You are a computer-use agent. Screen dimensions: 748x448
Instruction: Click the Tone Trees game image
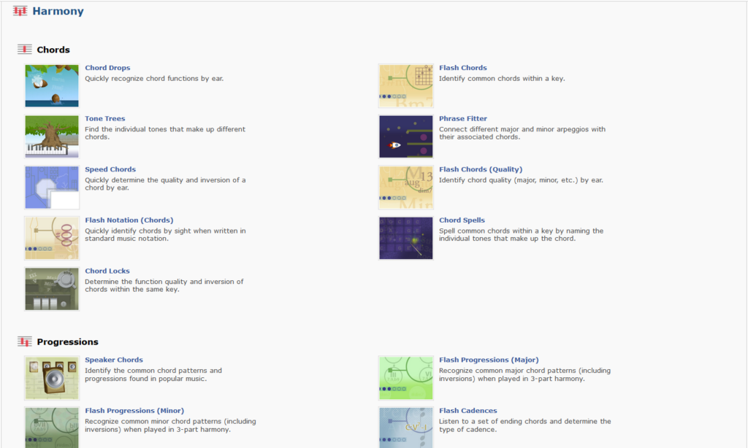(52, 136)
